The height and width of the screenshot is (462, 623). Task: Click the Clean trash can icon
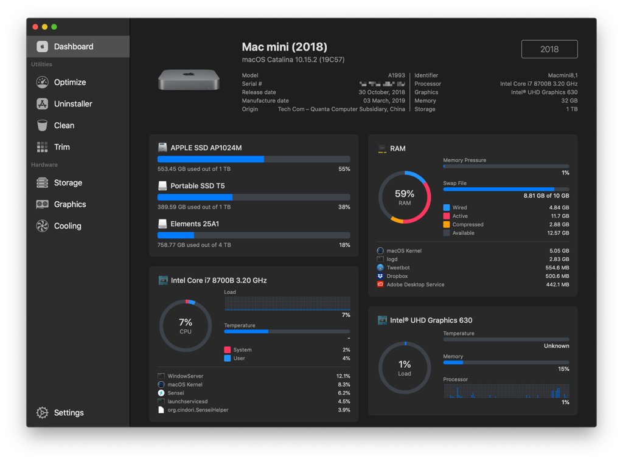[42, 125]
